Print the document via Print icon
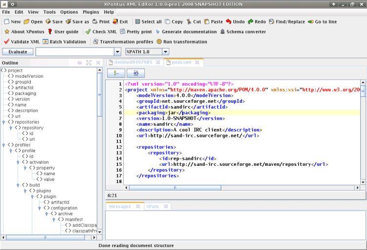The width and height of the screenshot is (367, 250). pos(95,22)
